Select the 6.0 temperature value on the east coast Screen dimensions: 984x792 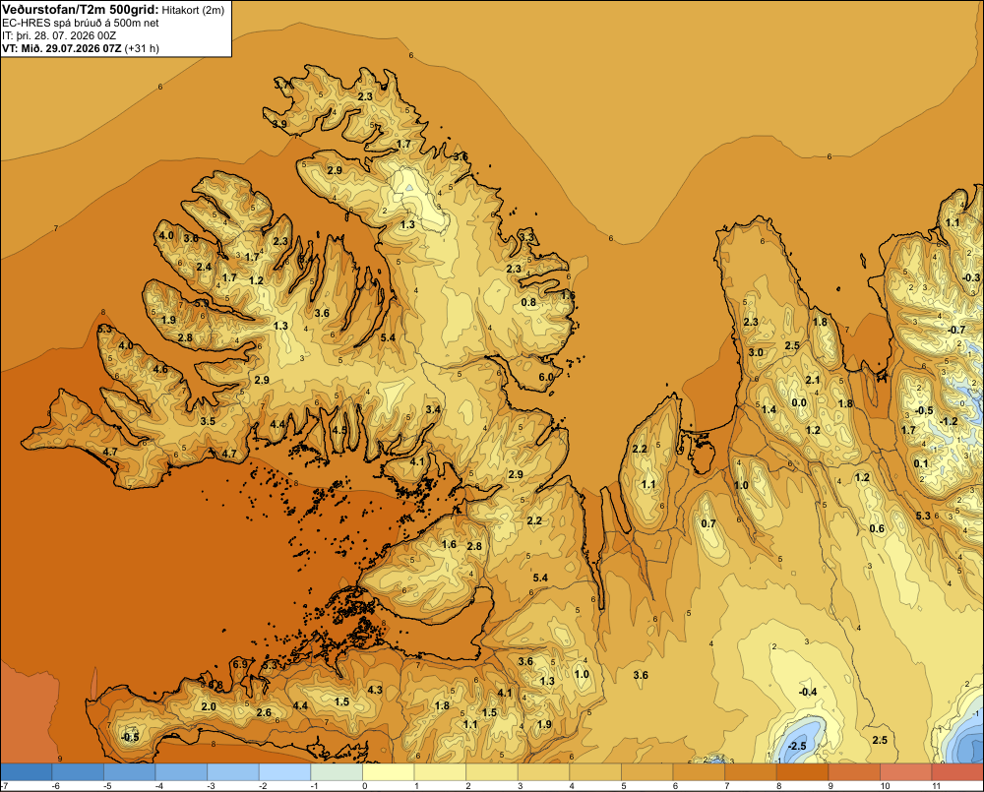click(546, 377)
